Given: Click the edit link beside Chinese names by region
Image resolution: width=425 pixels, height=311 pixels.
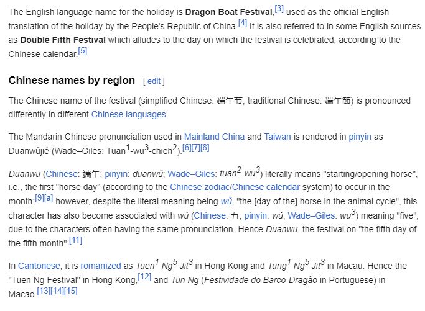Looking at the screenshot, I should [154, 81].
